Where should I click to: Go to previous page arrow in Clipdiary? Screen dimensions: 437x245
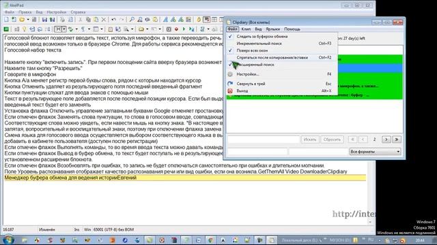(x=363, y=140)
